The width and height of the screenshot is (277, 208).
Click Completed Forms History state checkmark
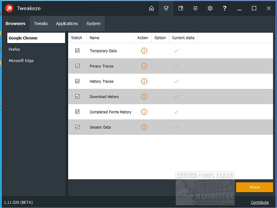(176, 112)
